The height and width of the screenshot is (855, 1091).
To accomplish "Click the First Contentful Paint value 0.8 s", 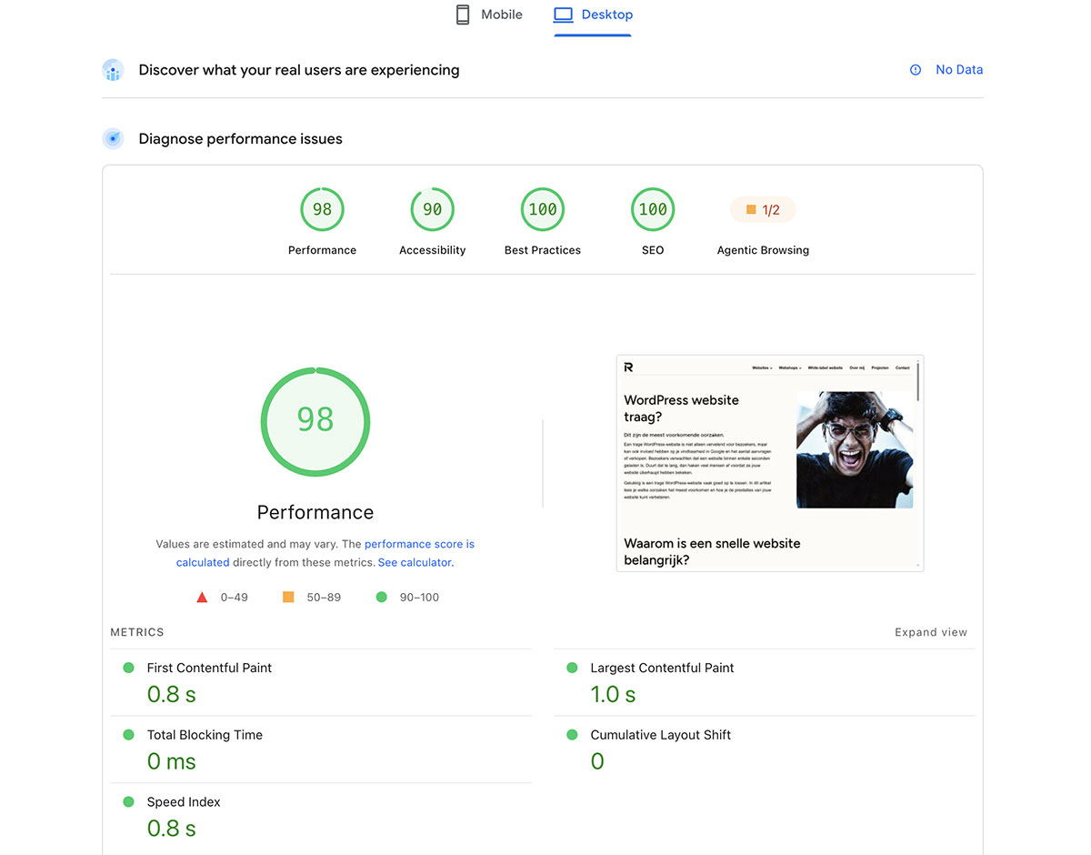I will (x=172, y=695).
